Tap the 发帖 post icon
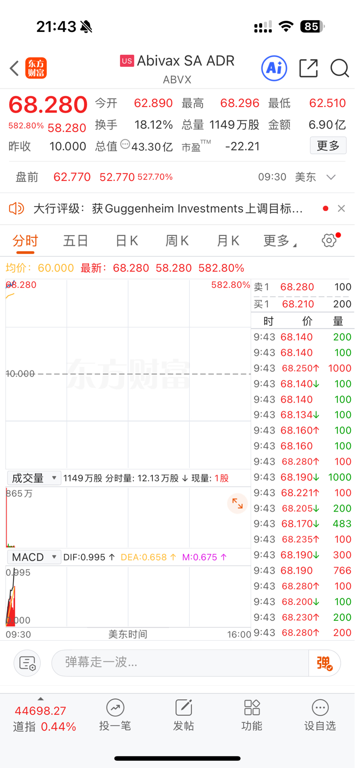The image size is (355, 768). (183, 715)
